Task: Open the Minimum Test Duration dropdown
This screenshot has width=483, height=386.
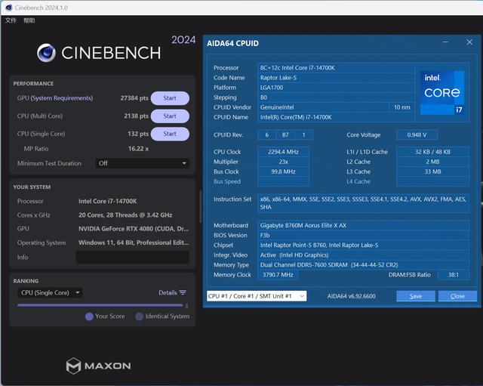Action: click(143, 163)
